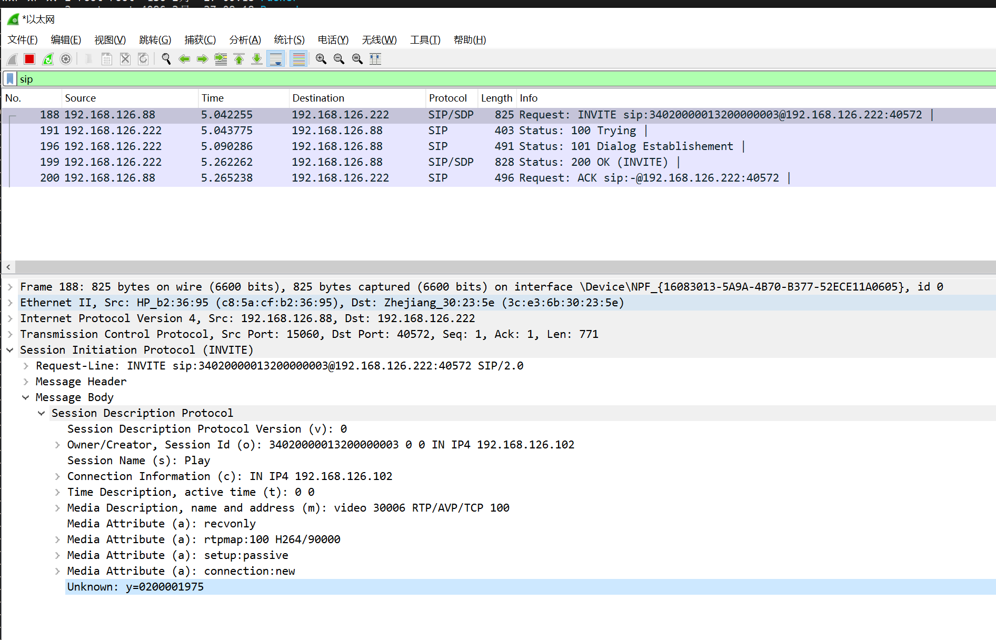This screenshot has width=996, height=640.
Task: Stop the live capture
Action: (x=29, y=58)
